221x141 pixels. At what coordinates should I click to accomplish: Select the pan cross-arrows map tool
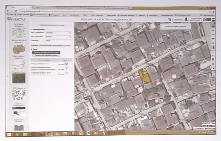click(x=213, y=26)
